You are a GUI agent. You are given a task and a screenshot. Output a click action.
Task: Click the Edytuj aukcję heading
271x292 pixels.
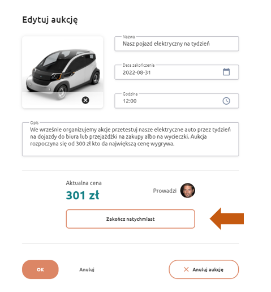pos(50,20)
